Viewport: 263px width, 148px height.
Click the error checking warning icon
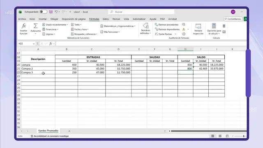pyautogui.click(x=184, y=29)
